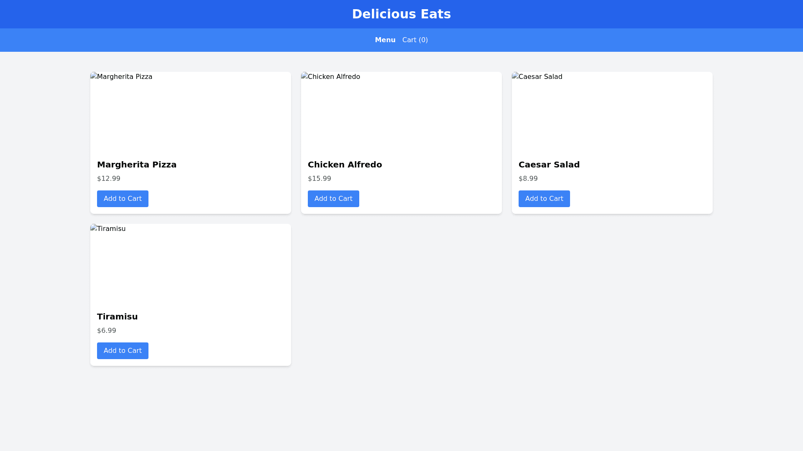Click the Delicious Eats site title

[401, 14]
